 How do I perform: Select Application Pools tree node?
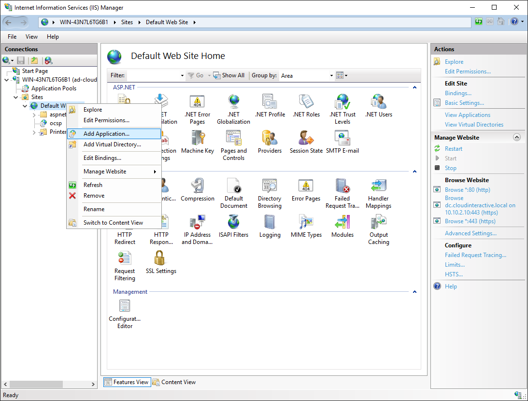pyautogui.click(x=54, y=88)
